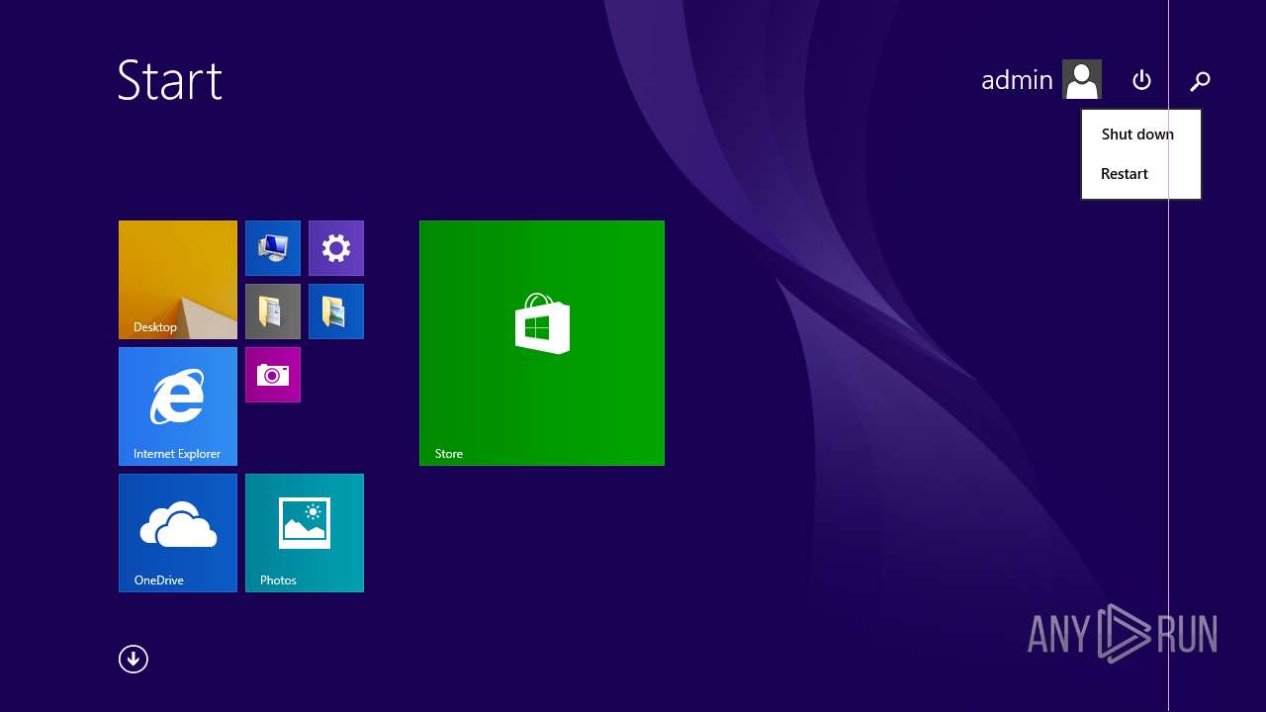Open the OneDrive tile
This screenshot has width=1266, height=712.
coord(178,533)
